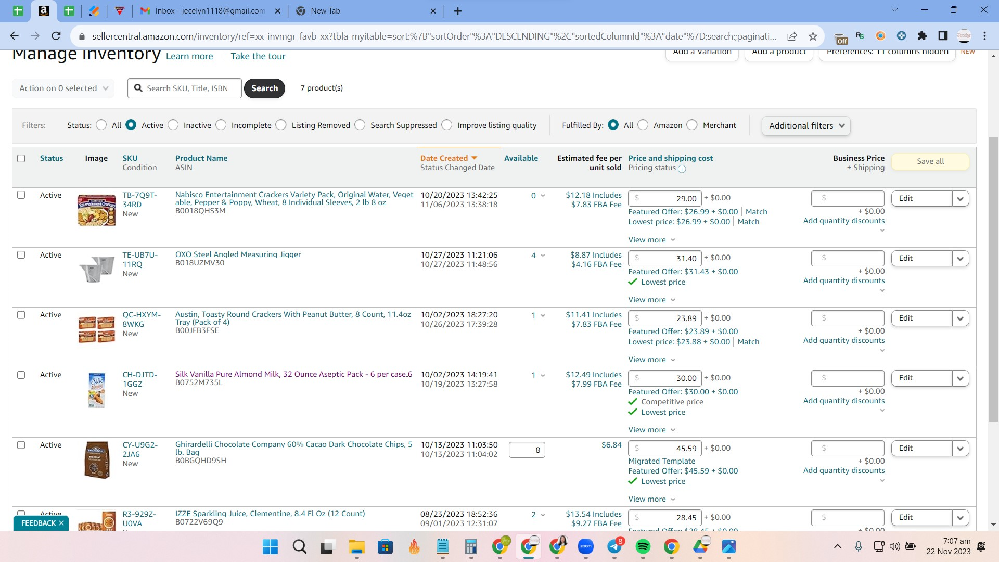Share this page using the share icon
Screen dimensions: 999x562
point(792,36)
